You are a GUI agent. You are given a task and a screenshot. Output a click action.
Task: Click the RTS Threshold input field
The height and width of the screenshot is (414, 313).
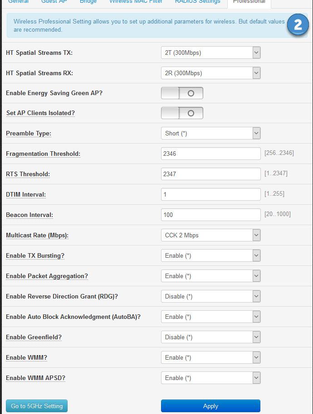[210, 174]
